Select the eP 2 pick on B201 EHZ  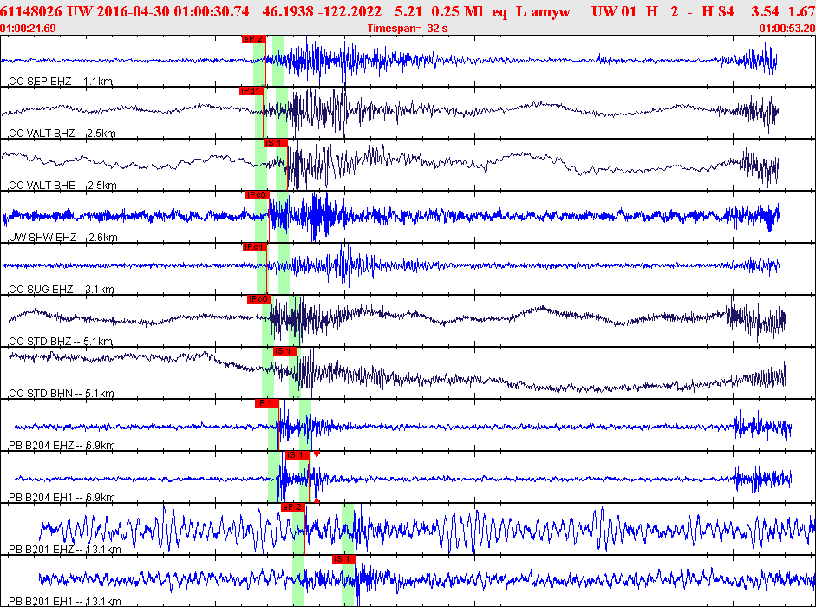point(292,507)
